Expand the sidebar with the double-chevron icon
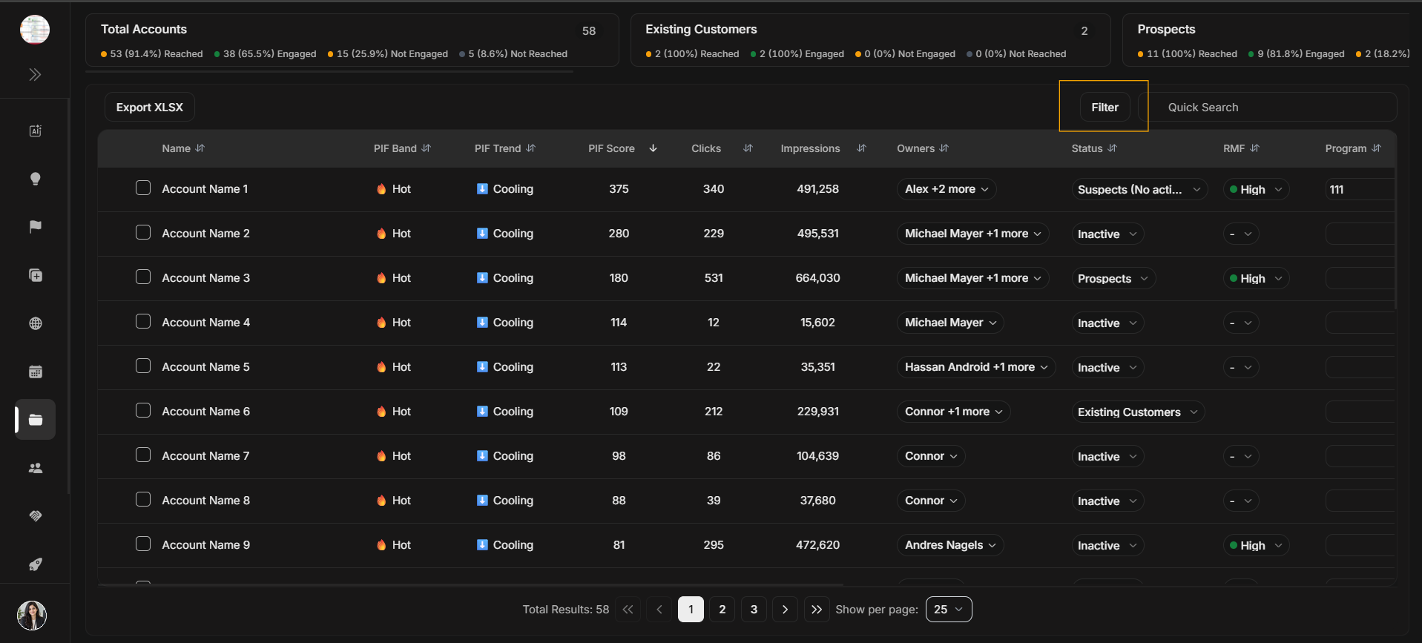1422x643 pixels. point(35,74)
